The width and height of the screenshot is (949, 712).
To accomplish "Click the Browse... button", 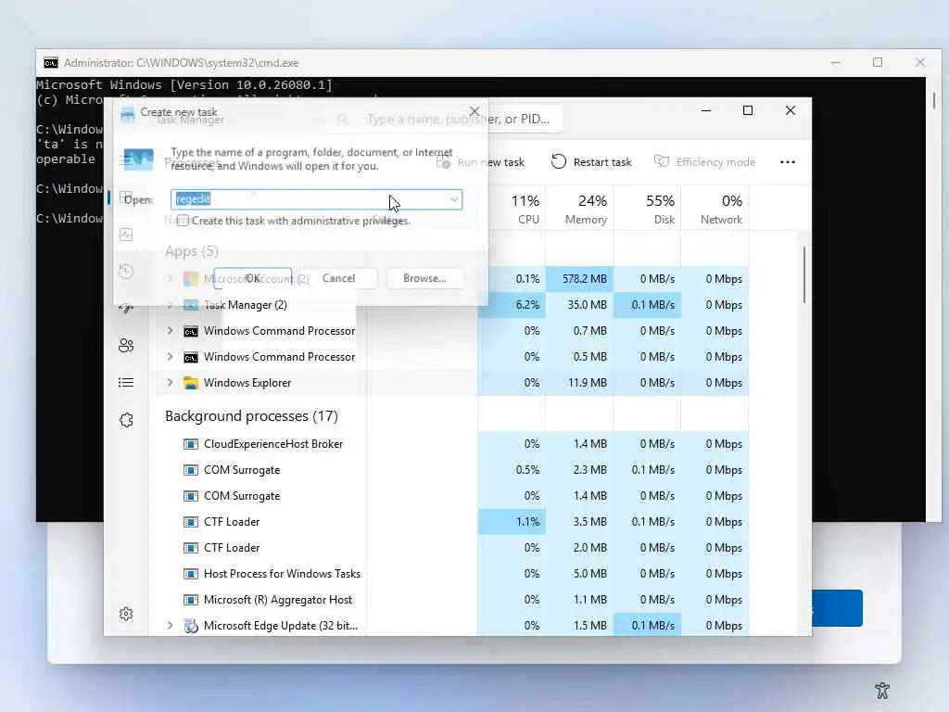I will click(424, 278).
